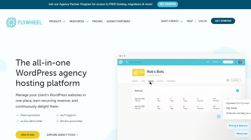The image size is (251, 140).
Task: Click the green window dot in demo
Action: pyautogui.click(x=125, y=56)
